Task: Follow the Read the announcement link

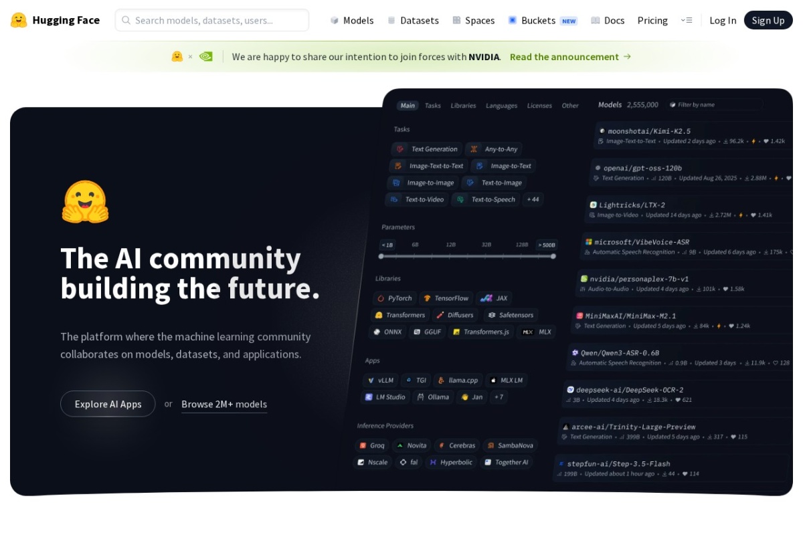Action: click(x=570, y=57)
